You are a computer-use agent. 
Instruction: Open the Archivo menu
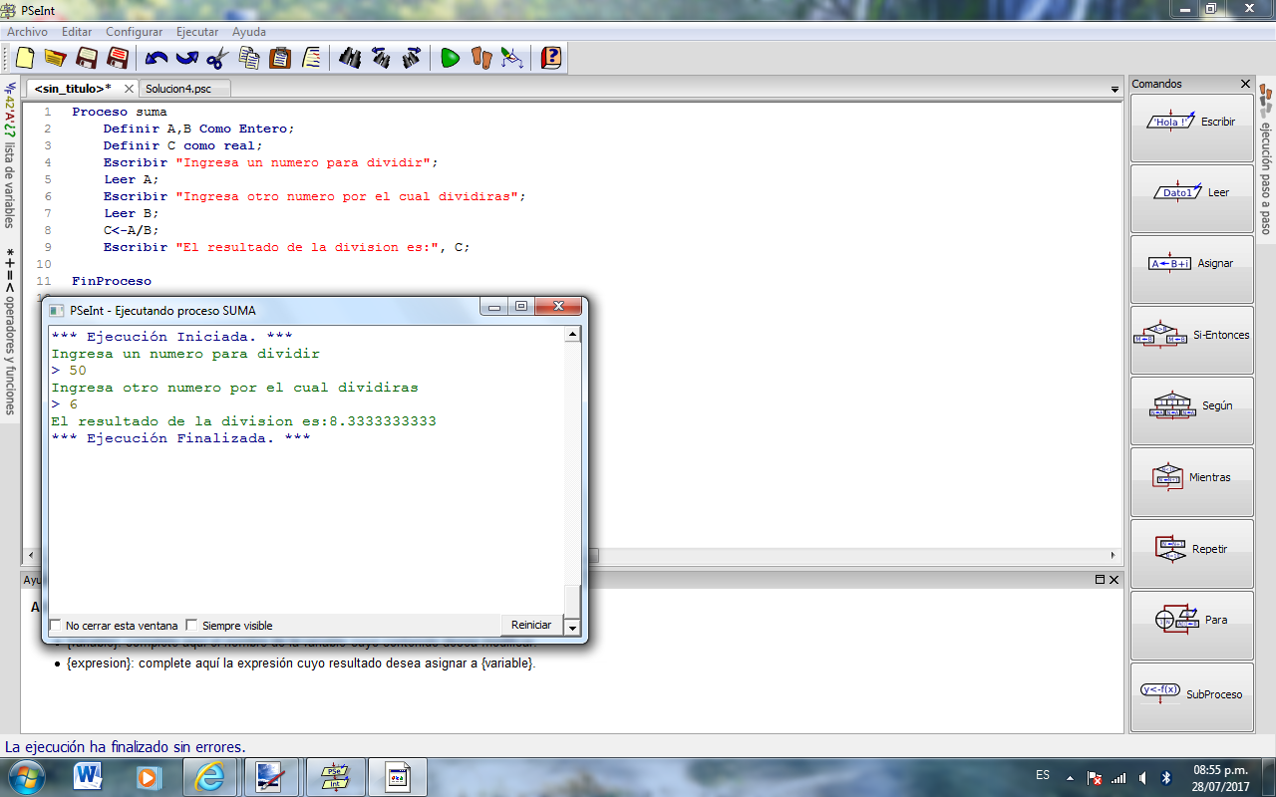point(27,32)
